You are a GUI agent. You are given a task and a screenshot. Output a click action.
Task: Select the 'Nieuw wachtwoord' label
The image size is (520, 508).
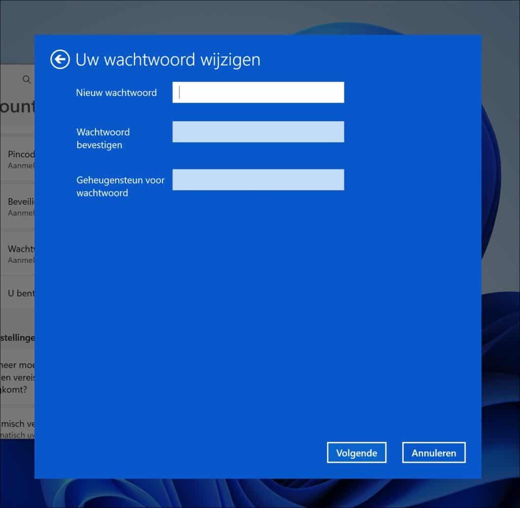(116, 93)
